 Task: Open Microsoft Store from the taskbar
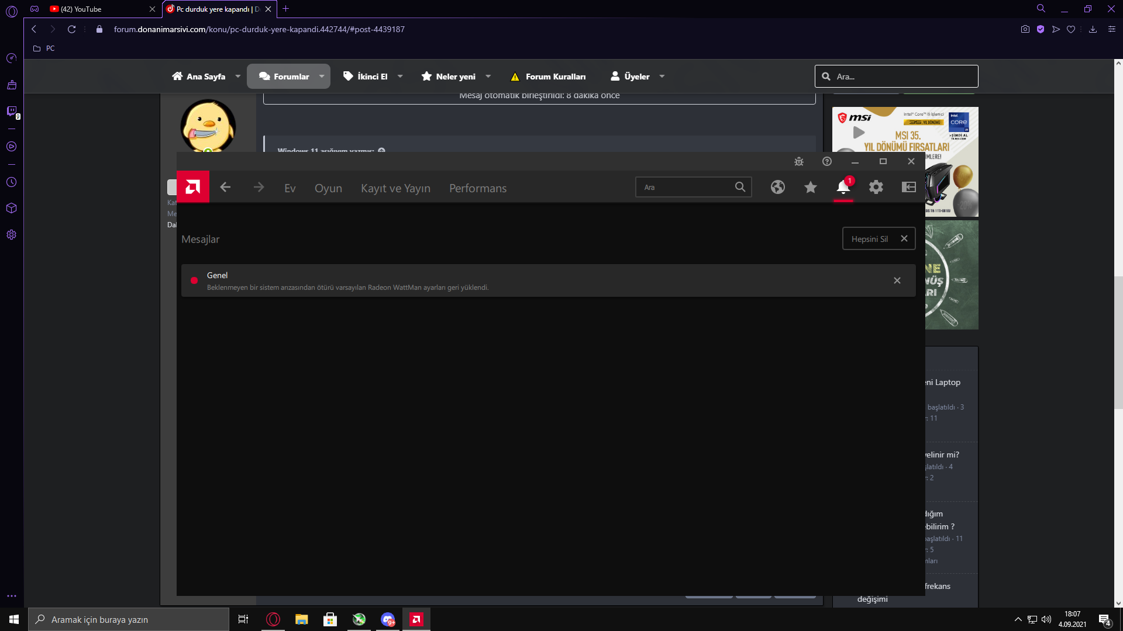coord(330,619)
